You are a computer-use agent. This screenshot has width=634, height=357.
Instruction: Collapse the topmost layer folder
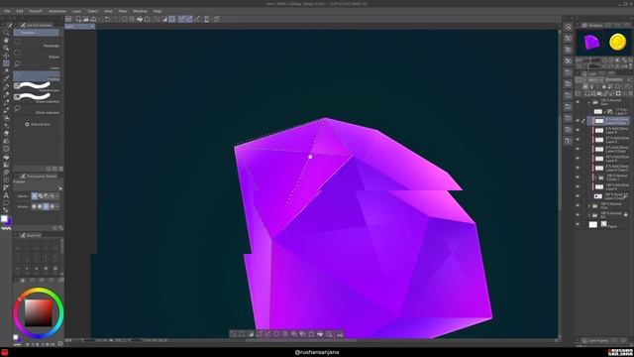coord(589,102)
